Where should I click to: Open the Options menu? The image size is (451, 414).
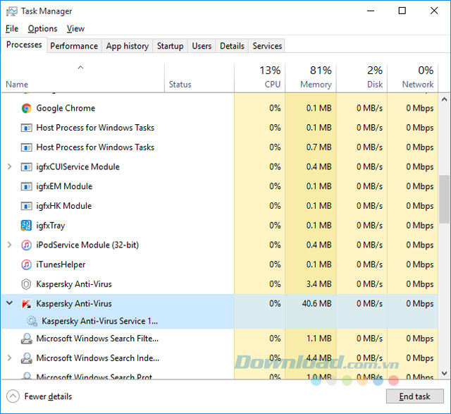42,29
